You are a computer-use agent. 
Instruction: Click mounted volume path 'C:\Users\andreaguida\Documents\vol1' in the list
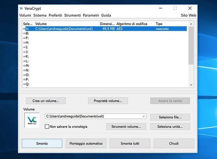(x=64, y=29)
